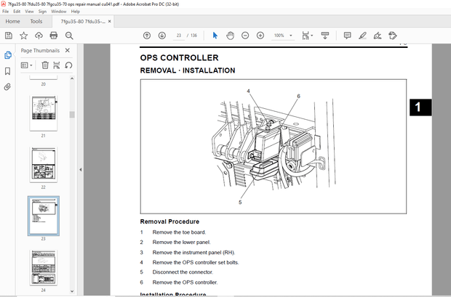Zoom out with minus icon
This screenshot has height=297, width=451.
(245, 36)
